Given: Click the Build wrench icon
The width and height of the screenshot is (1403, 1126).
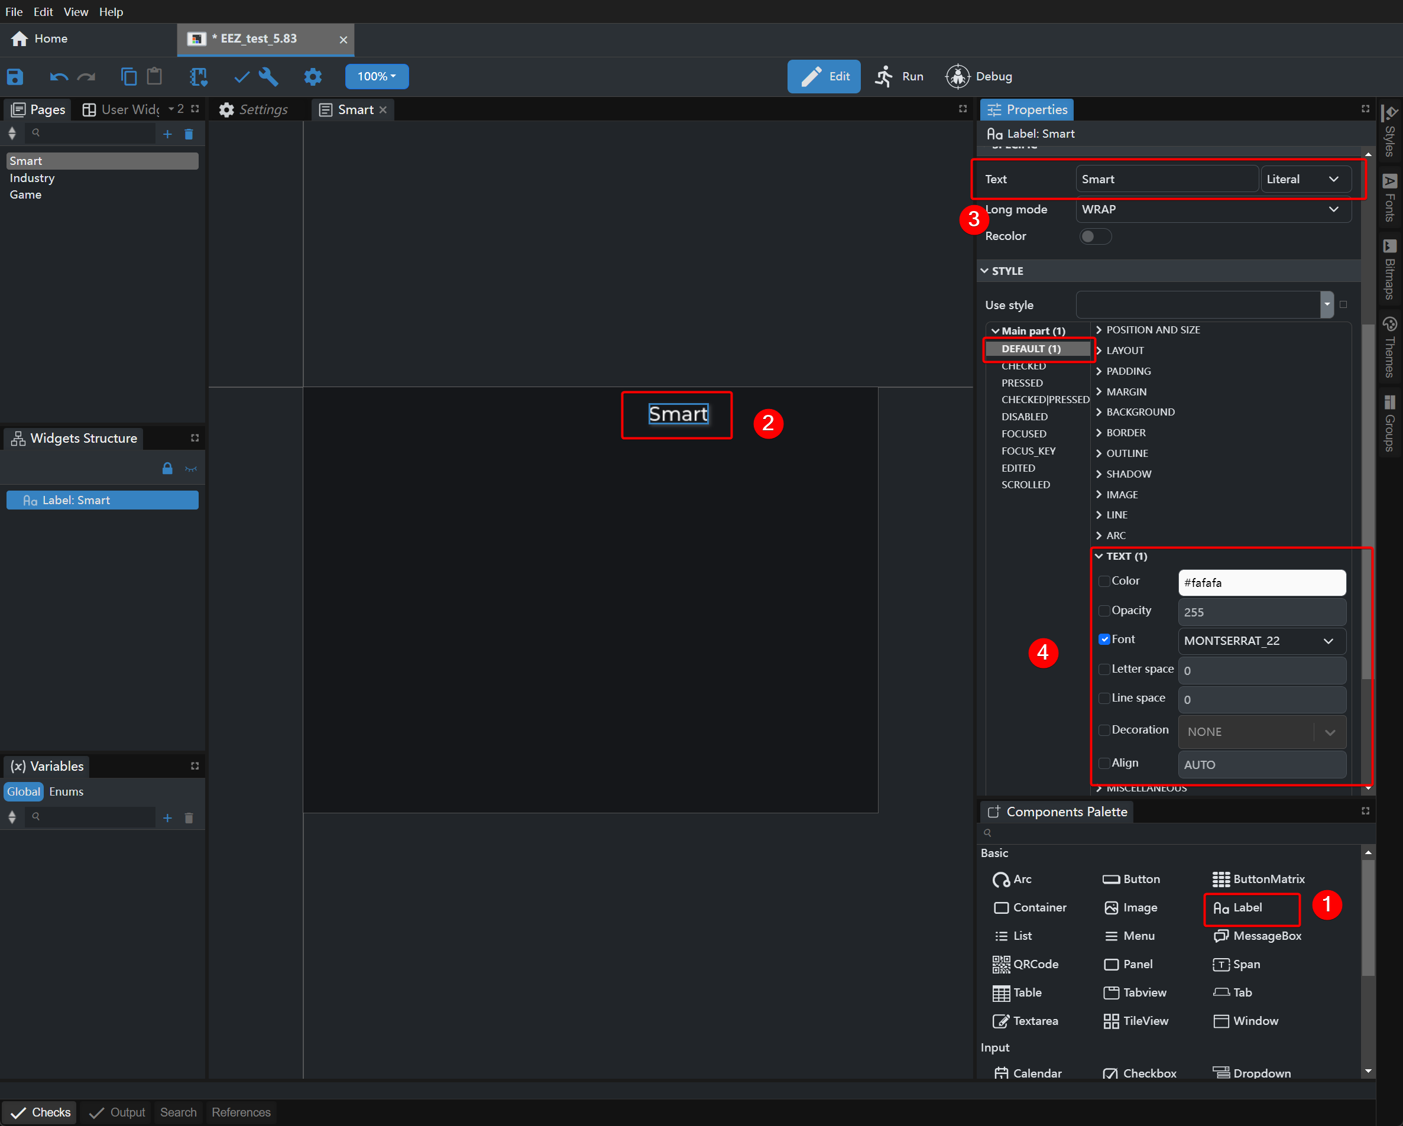Looking at the screenshot, I should click(x=268, y=77).
